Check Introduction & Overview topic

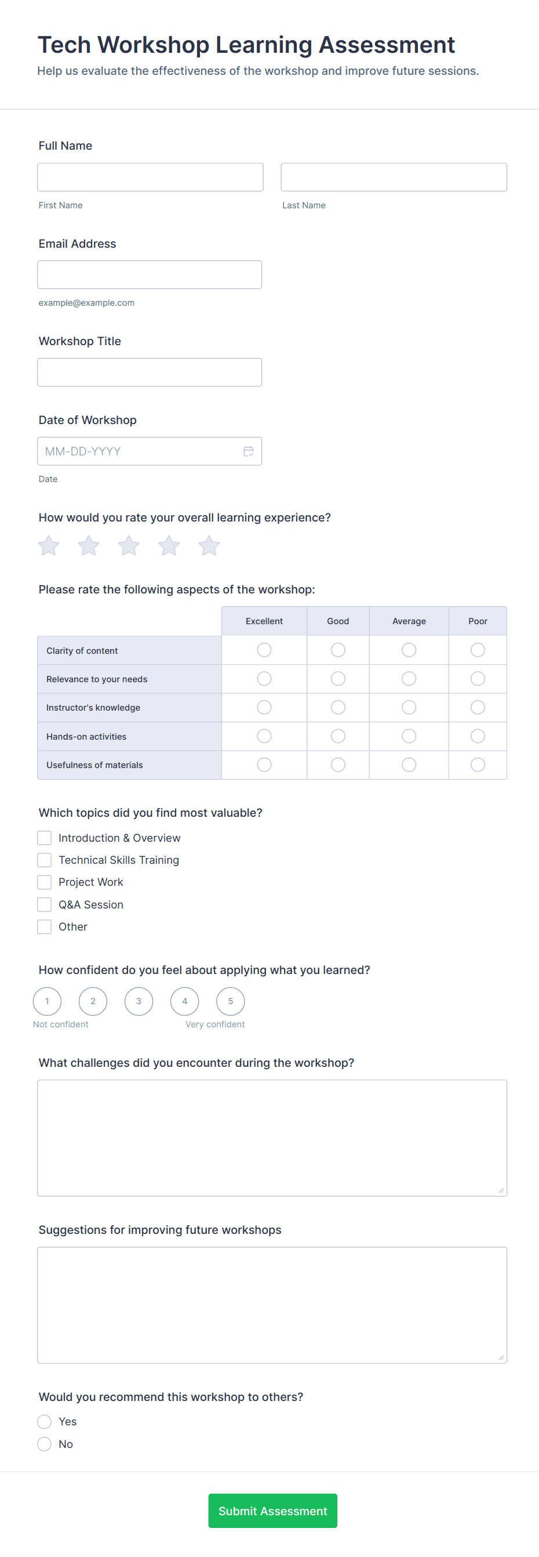44,838
